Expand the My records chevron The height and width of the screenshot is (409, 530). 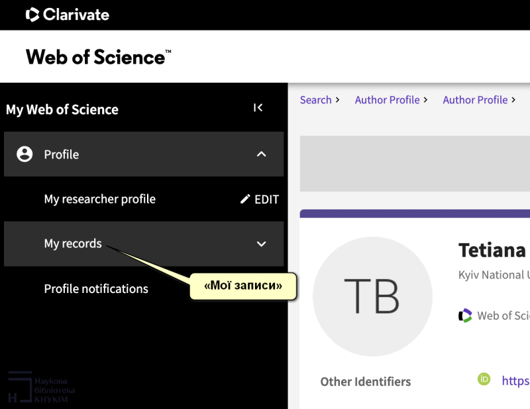261,244
